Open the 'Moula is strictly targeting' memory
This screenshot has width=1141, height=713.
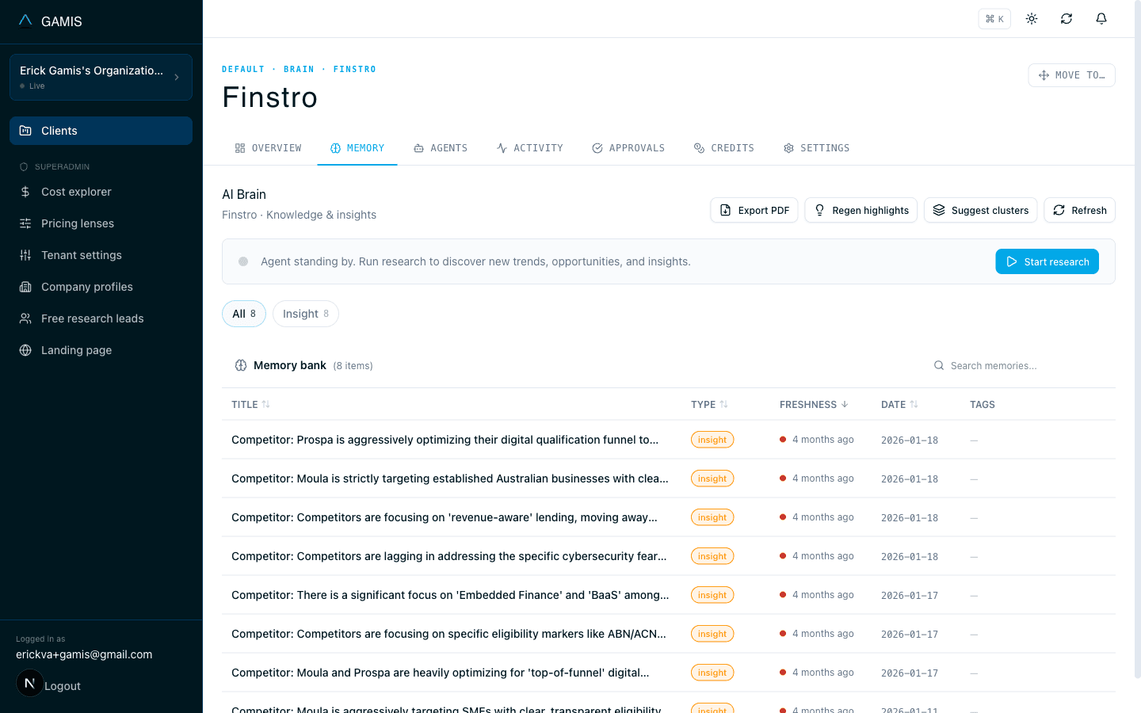669,479
